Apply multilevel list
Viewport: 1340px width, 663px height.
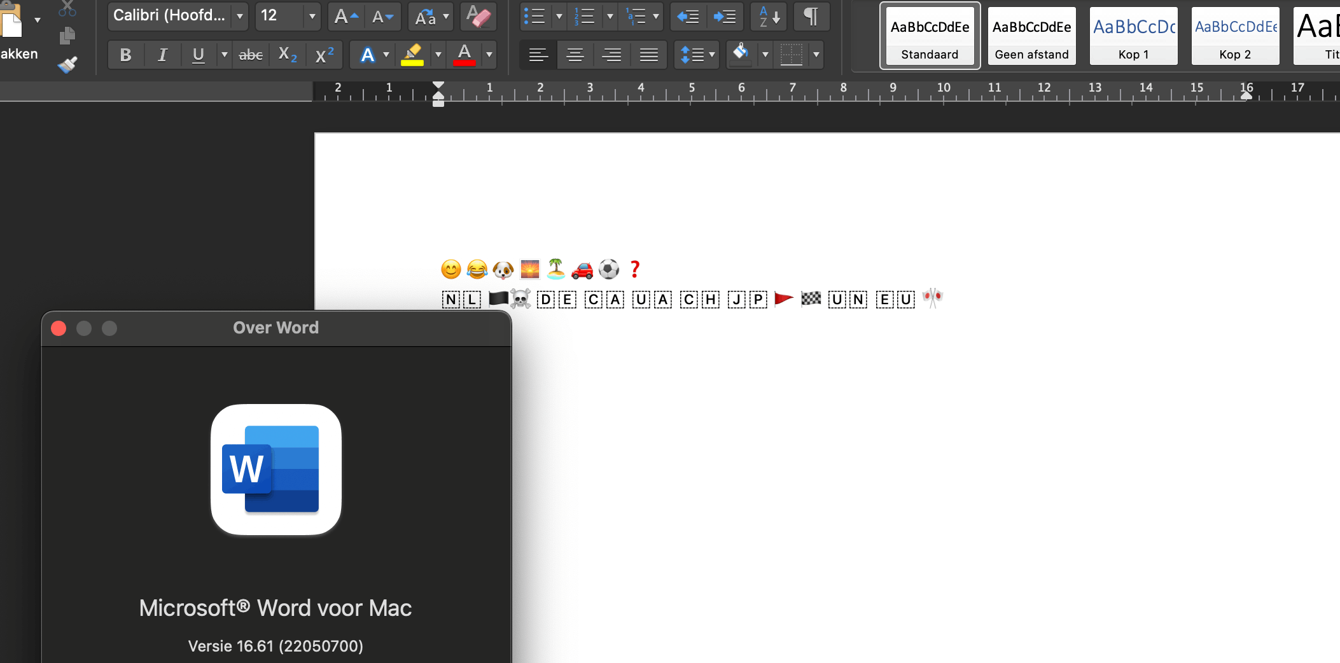coord(636,16)
